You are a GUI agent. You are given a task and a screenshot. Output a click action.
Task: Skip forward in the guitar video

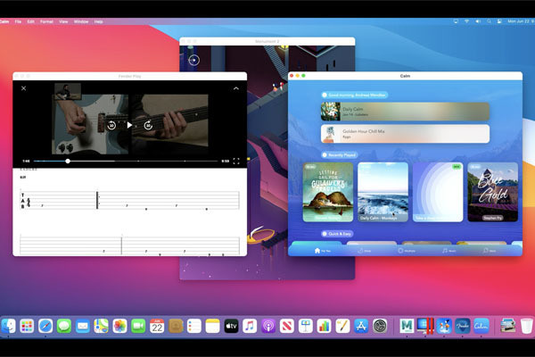pyautogui.click(x=148, y=125)
